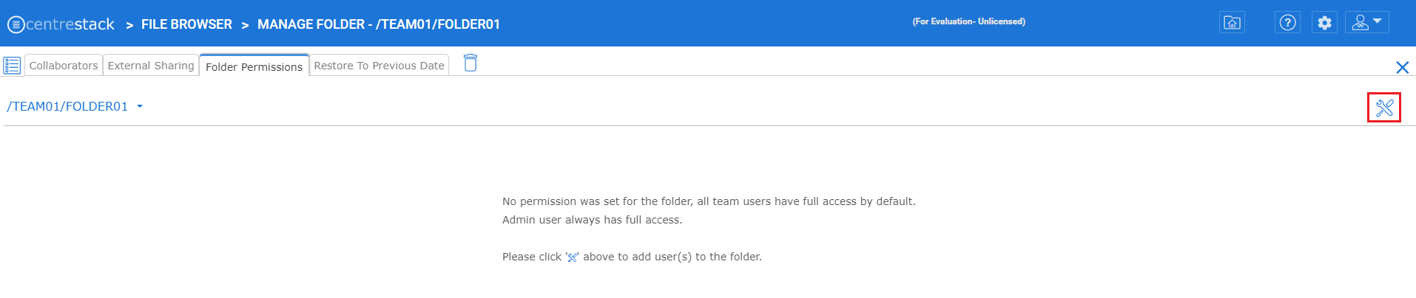1416x298 pixels.
Task: Switch to the Collaborators tab
Action: [x=64, y=66]
